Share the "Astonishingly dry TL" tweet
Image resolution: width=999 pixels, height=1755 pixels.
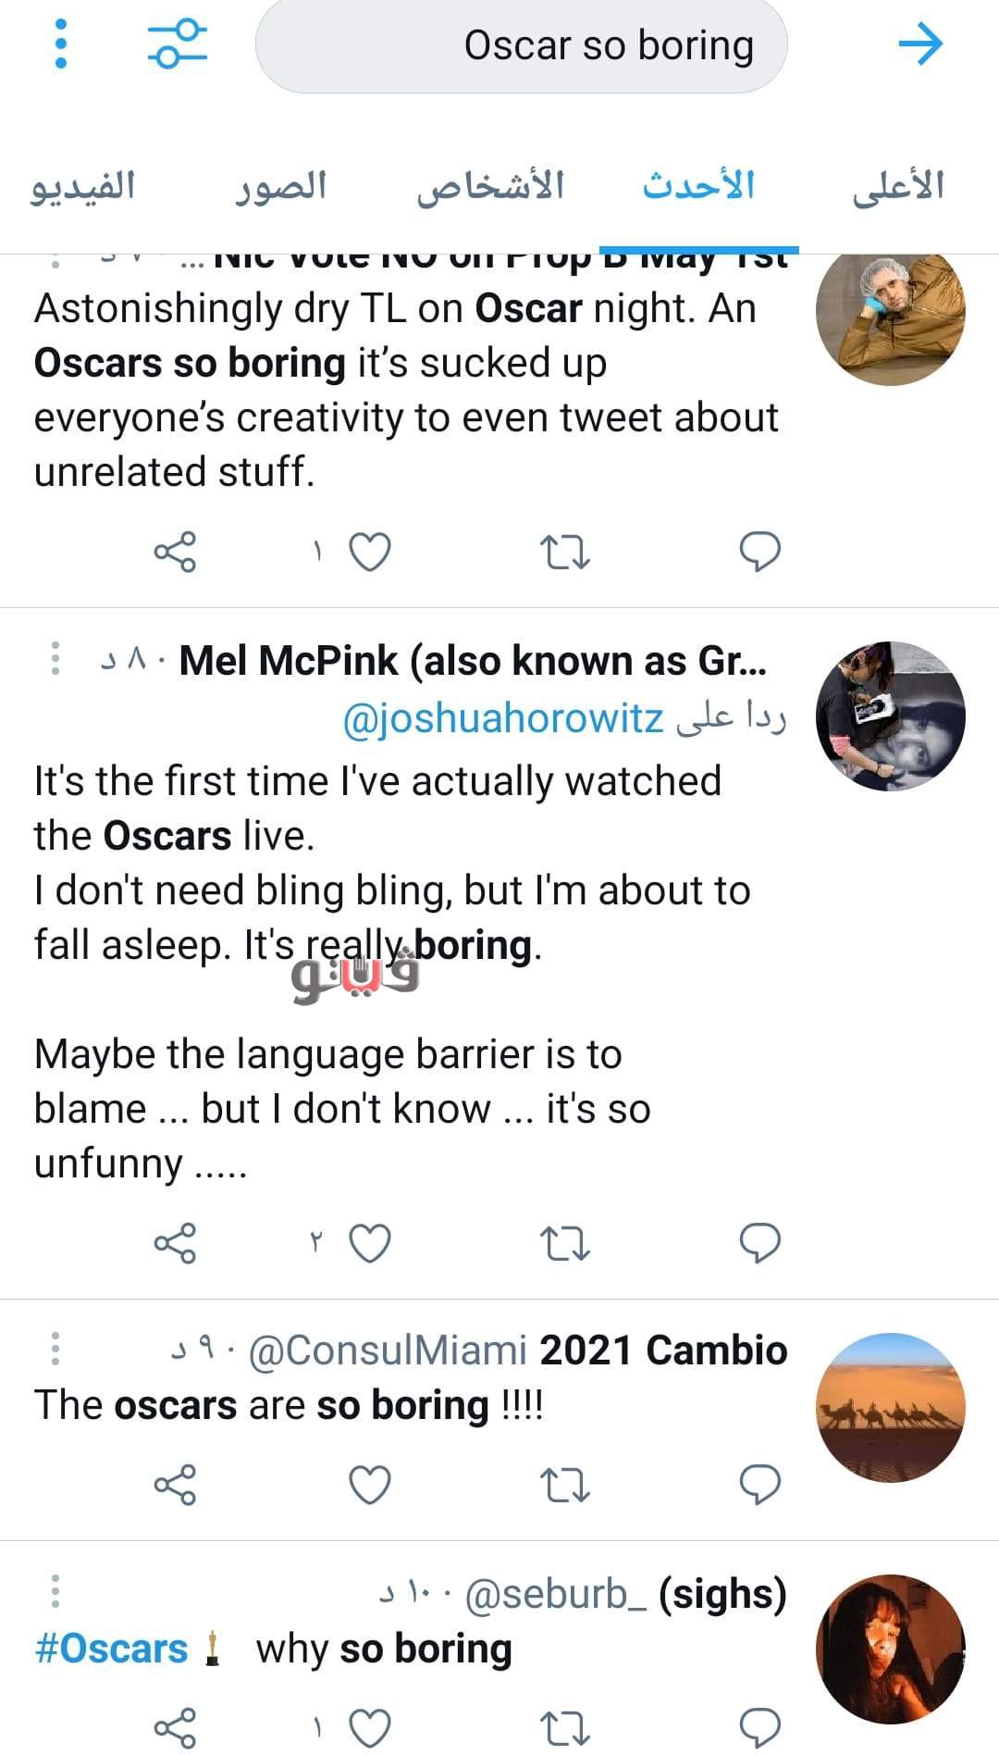pos(175,553)
